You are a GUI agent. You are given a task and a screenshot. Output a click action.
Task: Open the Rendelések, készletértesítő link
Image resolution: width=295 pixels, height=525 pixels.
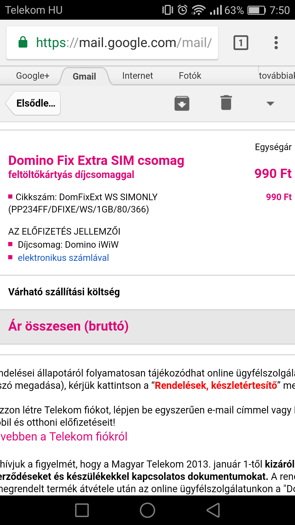[x=216, y=385]
